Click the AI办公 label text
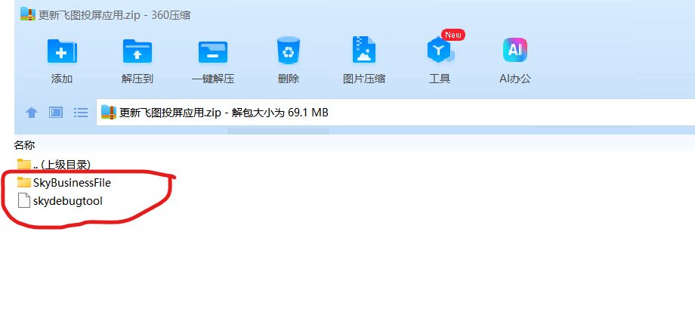695x334 pixels. (515, 79)
